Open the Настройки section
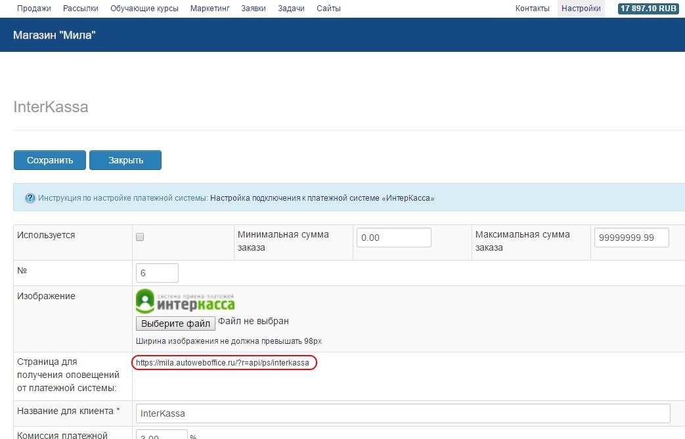This screenshot has height=439, width=685. pos(581,9)
